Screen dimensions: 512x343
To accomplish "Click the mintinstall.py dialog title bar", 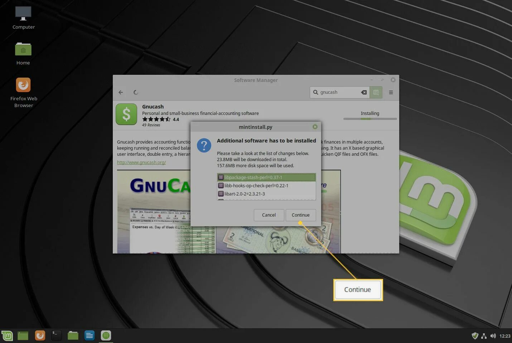I will pos(256,127).
